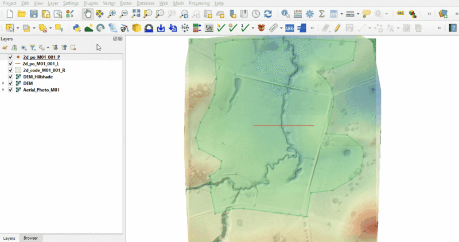Expand the Aerial_Photo_M01 layer node
Viewport: 459px width, 242px height.
[3, 90]
